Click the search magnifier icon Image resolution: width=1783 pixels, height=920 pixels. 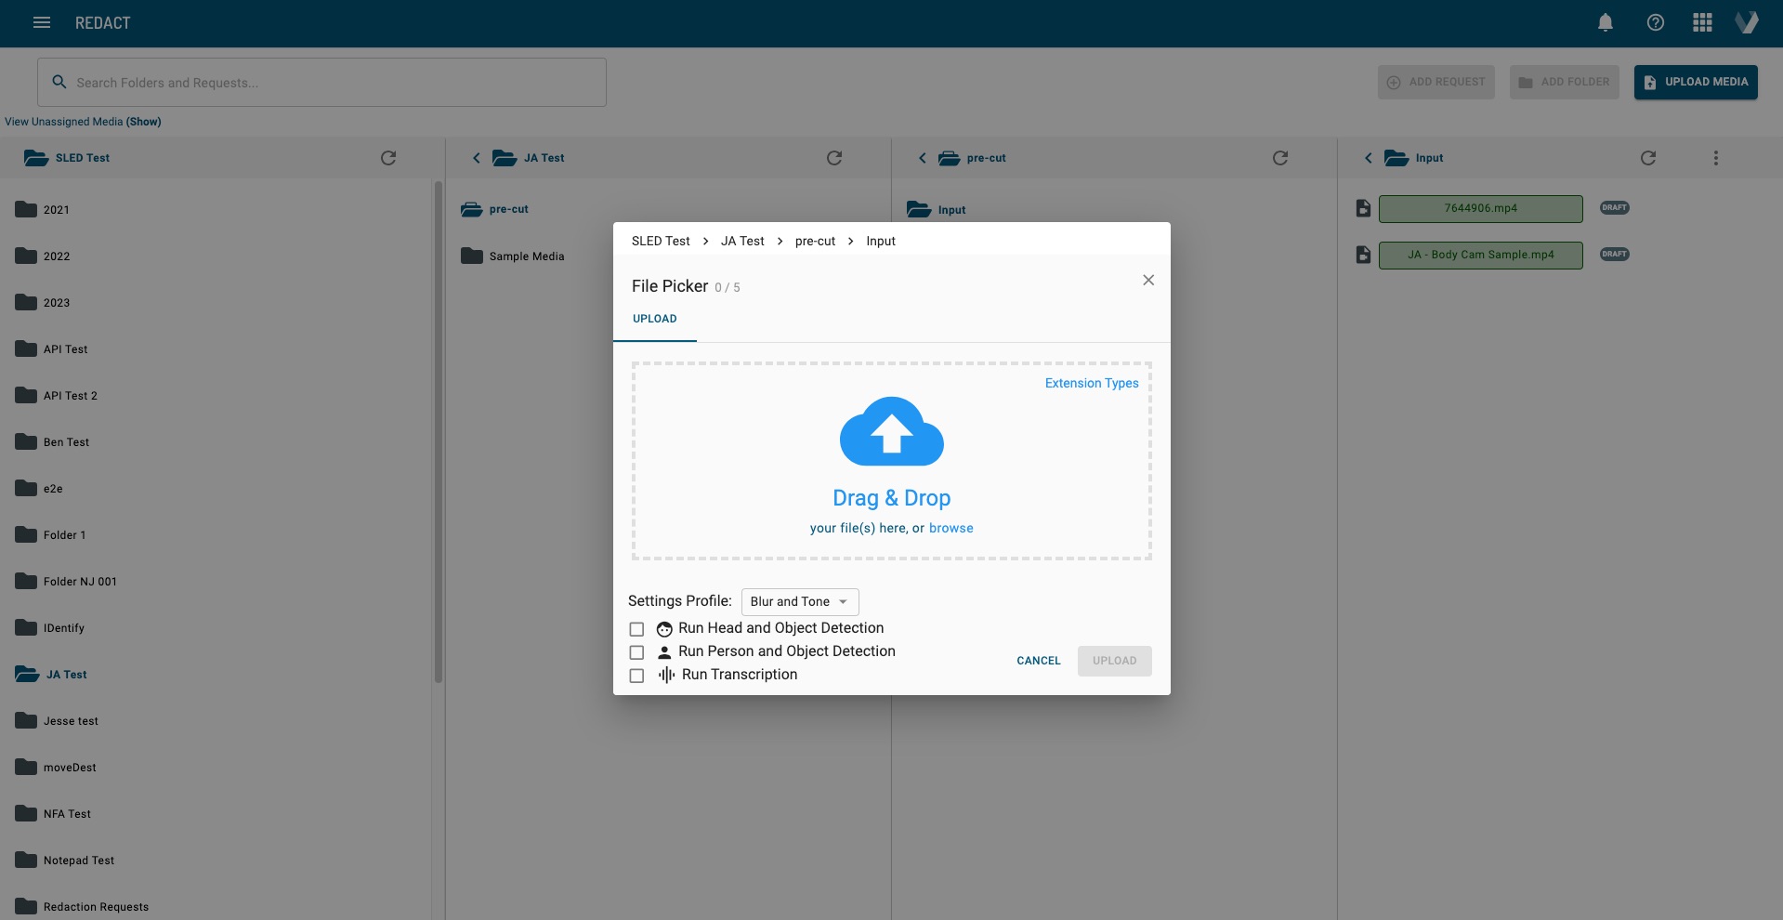pyautogui.click(x=60, y=82)
